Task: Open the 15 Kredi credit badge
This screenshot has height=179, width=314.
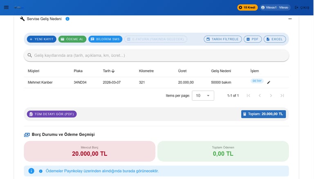Action: pyautogui.click(x=247, y=7)
